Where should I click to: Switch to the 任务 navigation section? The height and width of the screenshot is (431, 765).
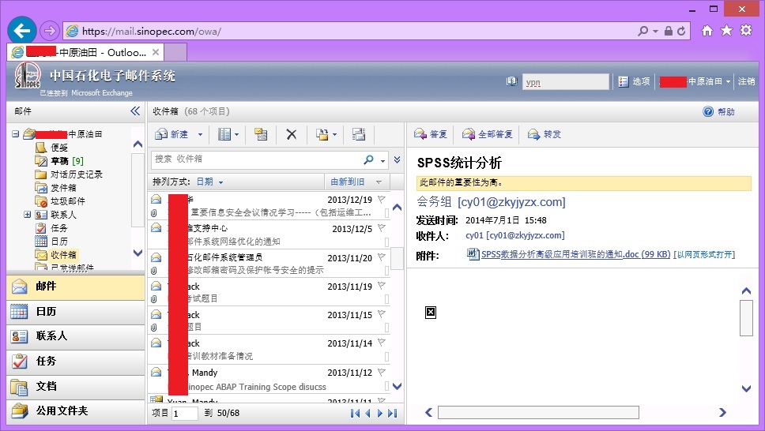(x=76, y=362)
